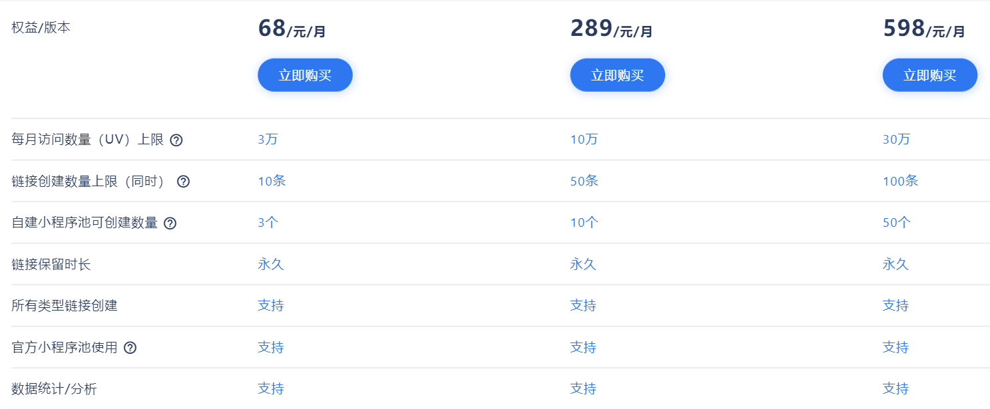Click the 50个 mini-program pool value
Viewport: 990px width, 409px height.
pyautogui.click(x=895, y=223)
